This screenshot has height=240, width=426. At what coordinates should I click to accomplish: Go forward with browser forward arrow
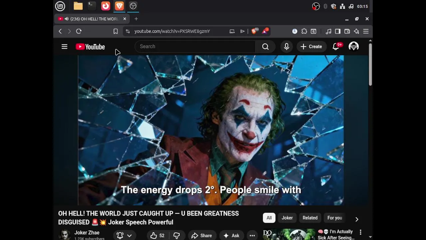(69, 31)
